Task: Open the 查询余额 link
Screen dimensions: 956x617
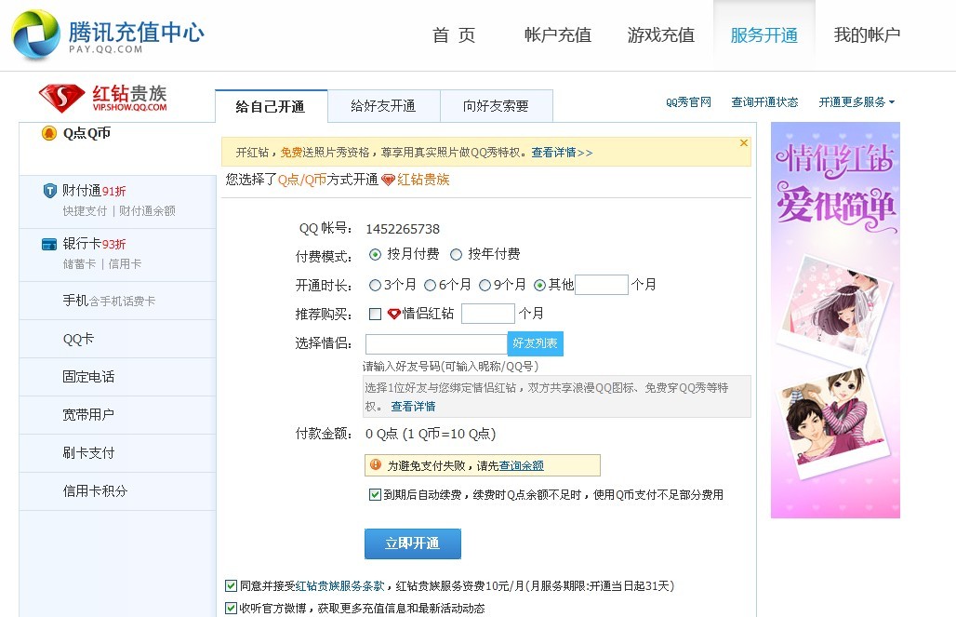Action: coord(522,465)
